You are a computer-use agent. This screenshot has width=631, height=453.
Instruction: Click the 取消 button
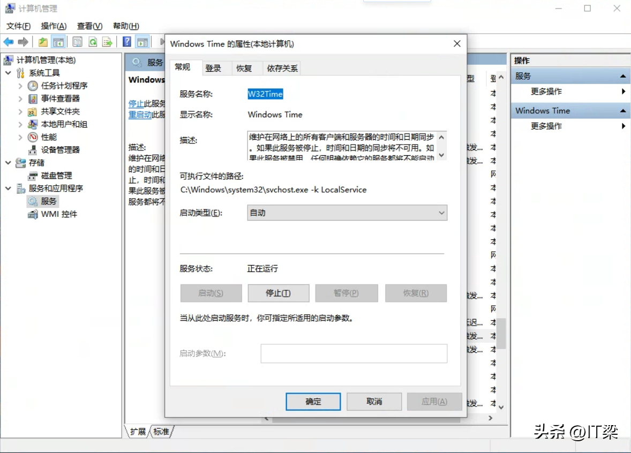pyautogui.click(x=374, y=402)
